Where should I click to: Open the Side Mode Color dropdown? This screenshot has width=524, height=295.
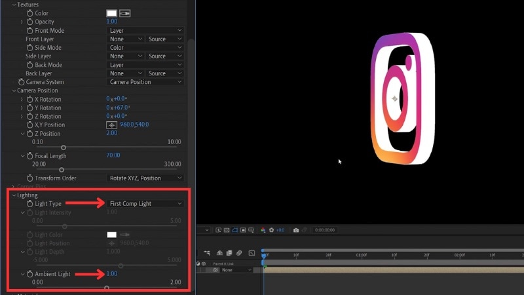tap(145, 47)
